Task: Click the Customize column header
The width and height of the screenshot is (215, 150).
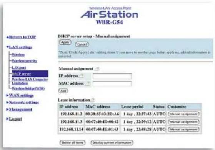Action: tap(177, 107)
